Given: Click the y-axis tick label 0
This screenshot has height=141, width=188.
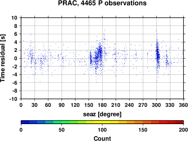Looking at the screenshot, I should pos(16,58).
